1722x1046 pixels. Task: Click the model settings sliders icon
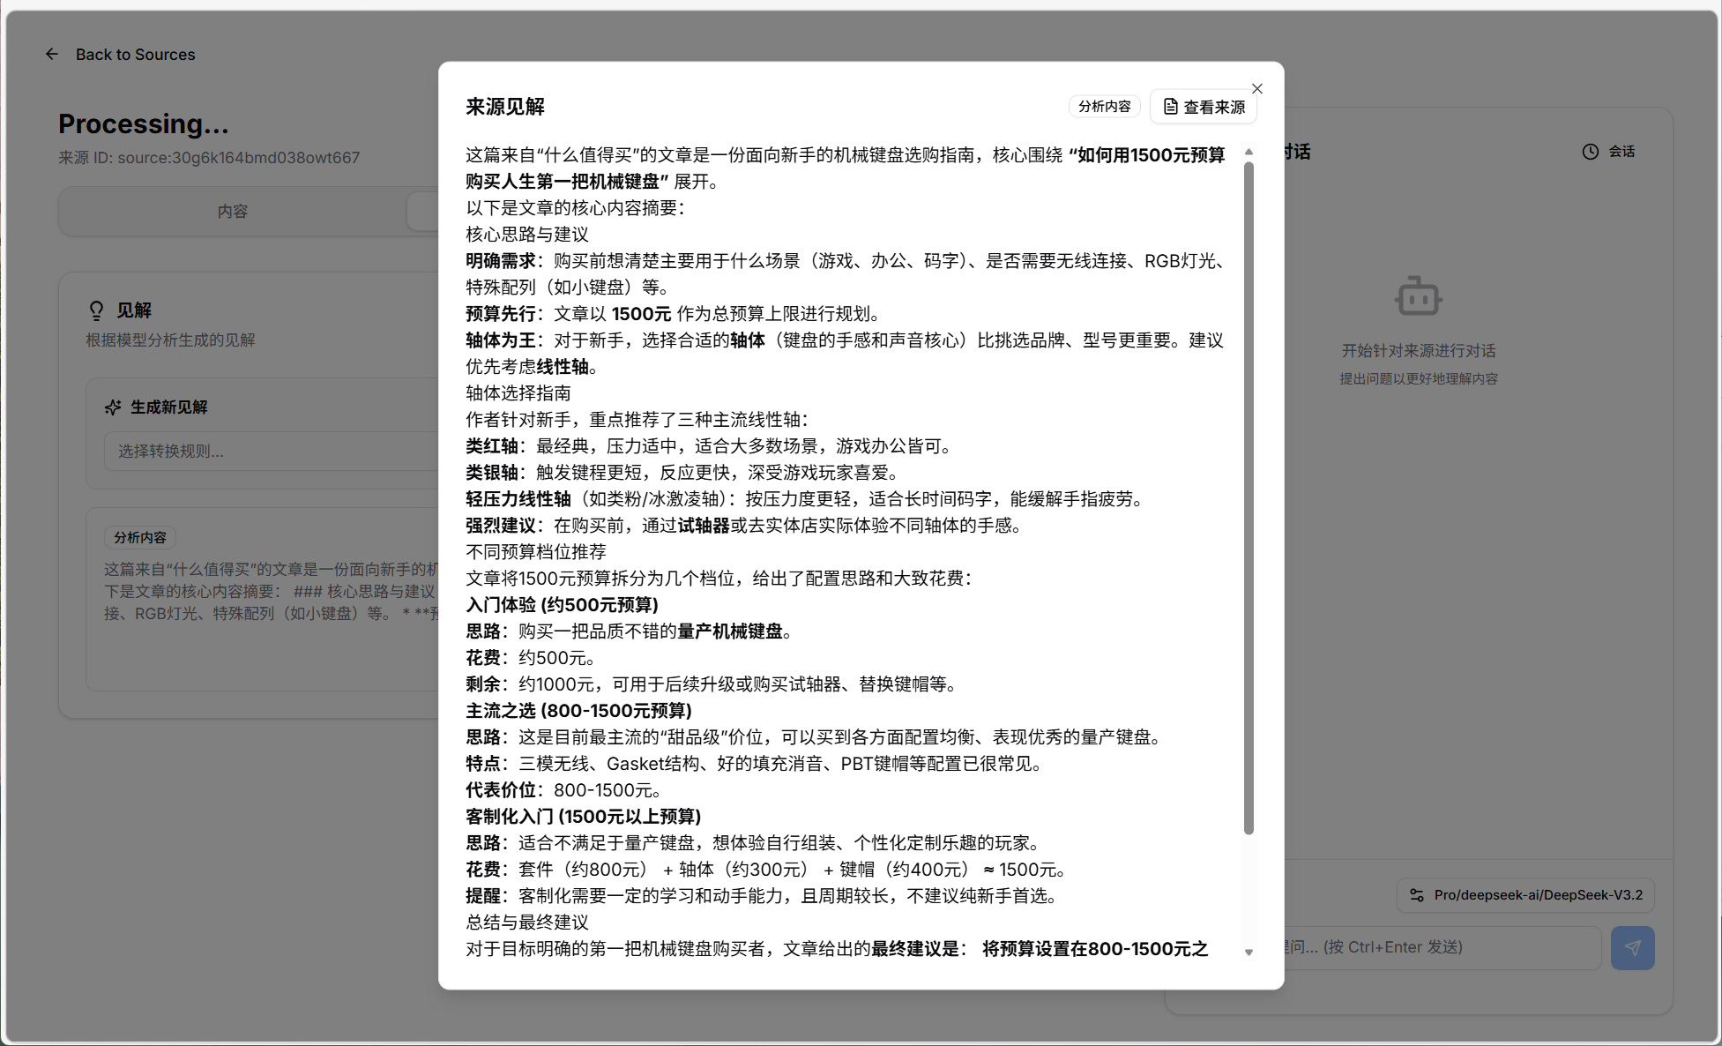[x=1416, y=894]
